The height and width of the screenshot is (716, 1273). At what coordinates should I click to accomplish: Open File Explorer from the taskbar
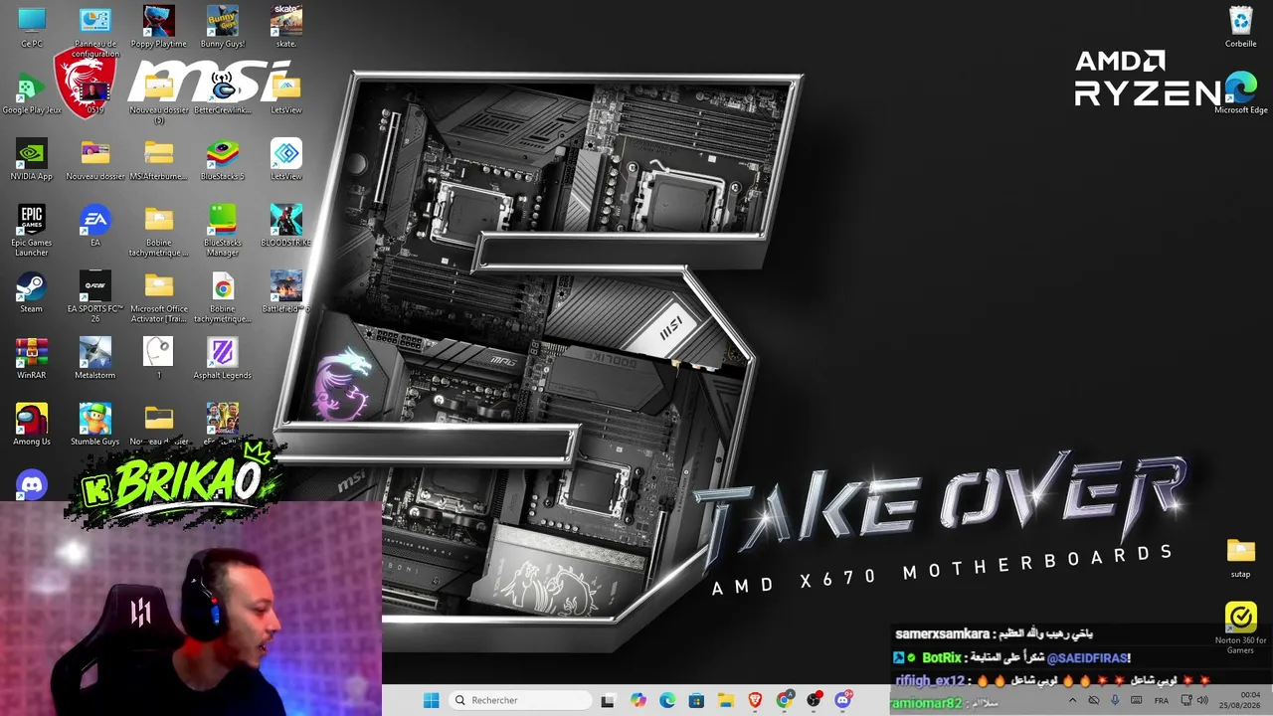725,700
